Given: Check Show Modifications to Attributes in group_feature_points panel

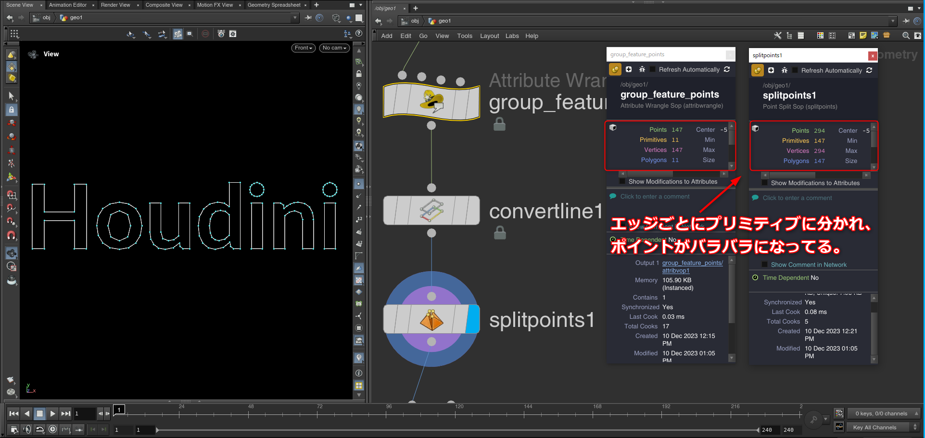Looking at the screenshot, I should point(622,181).
